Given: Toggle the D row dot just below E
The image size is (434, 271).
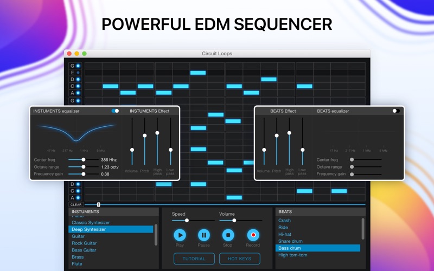Looking at the screenshot, I should click(x=78, y=79).
